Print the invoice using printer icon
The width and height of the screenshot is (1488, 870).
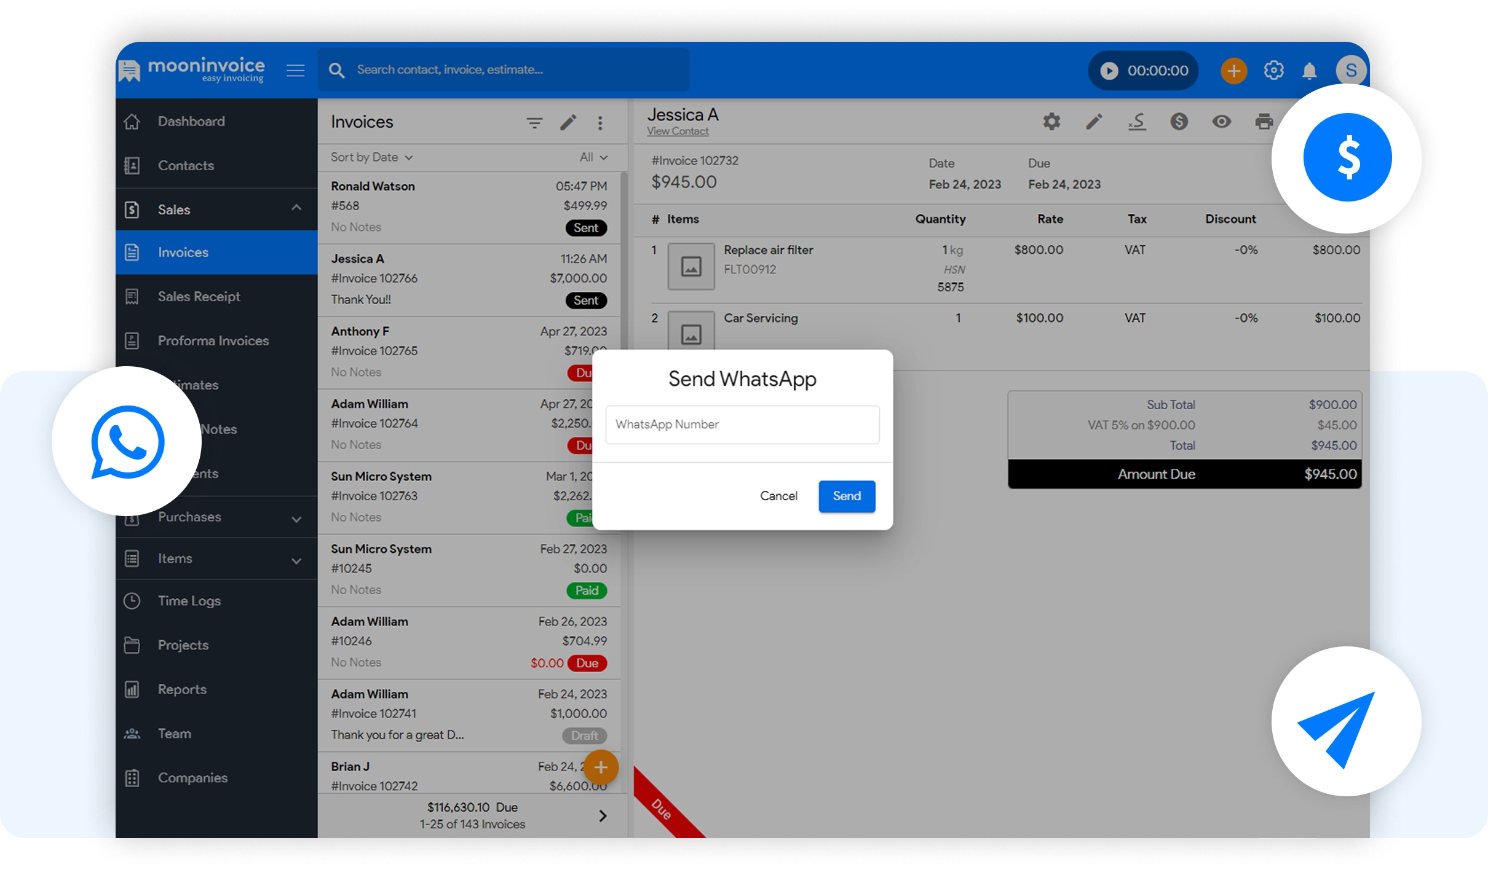click(x=1264, y=122)
